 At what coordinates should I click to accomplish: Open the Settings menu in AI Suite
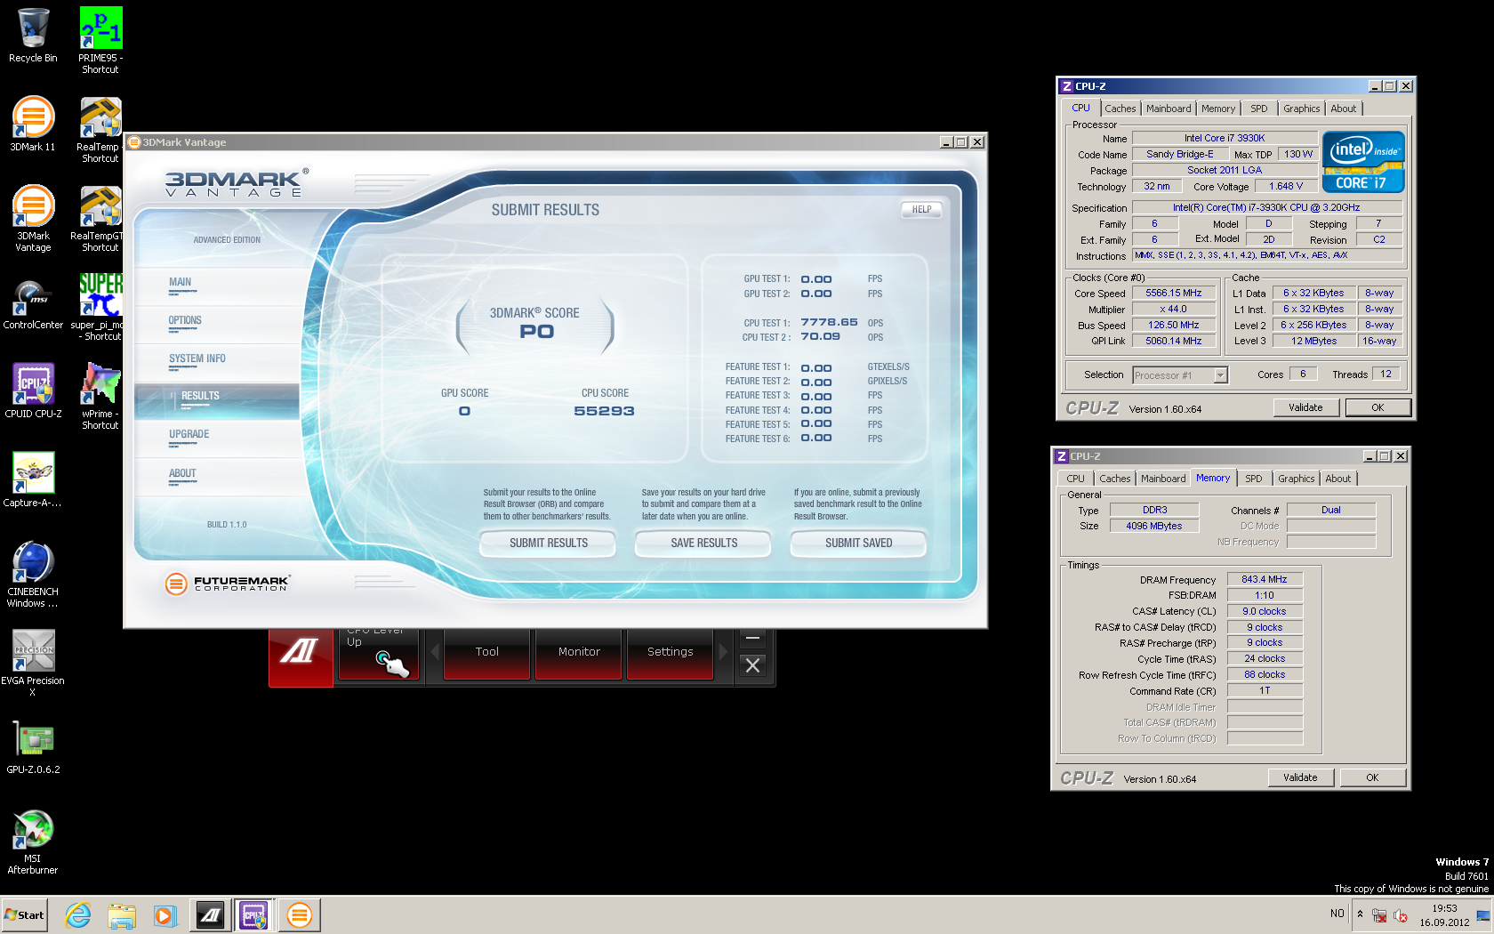click(670, 653)
